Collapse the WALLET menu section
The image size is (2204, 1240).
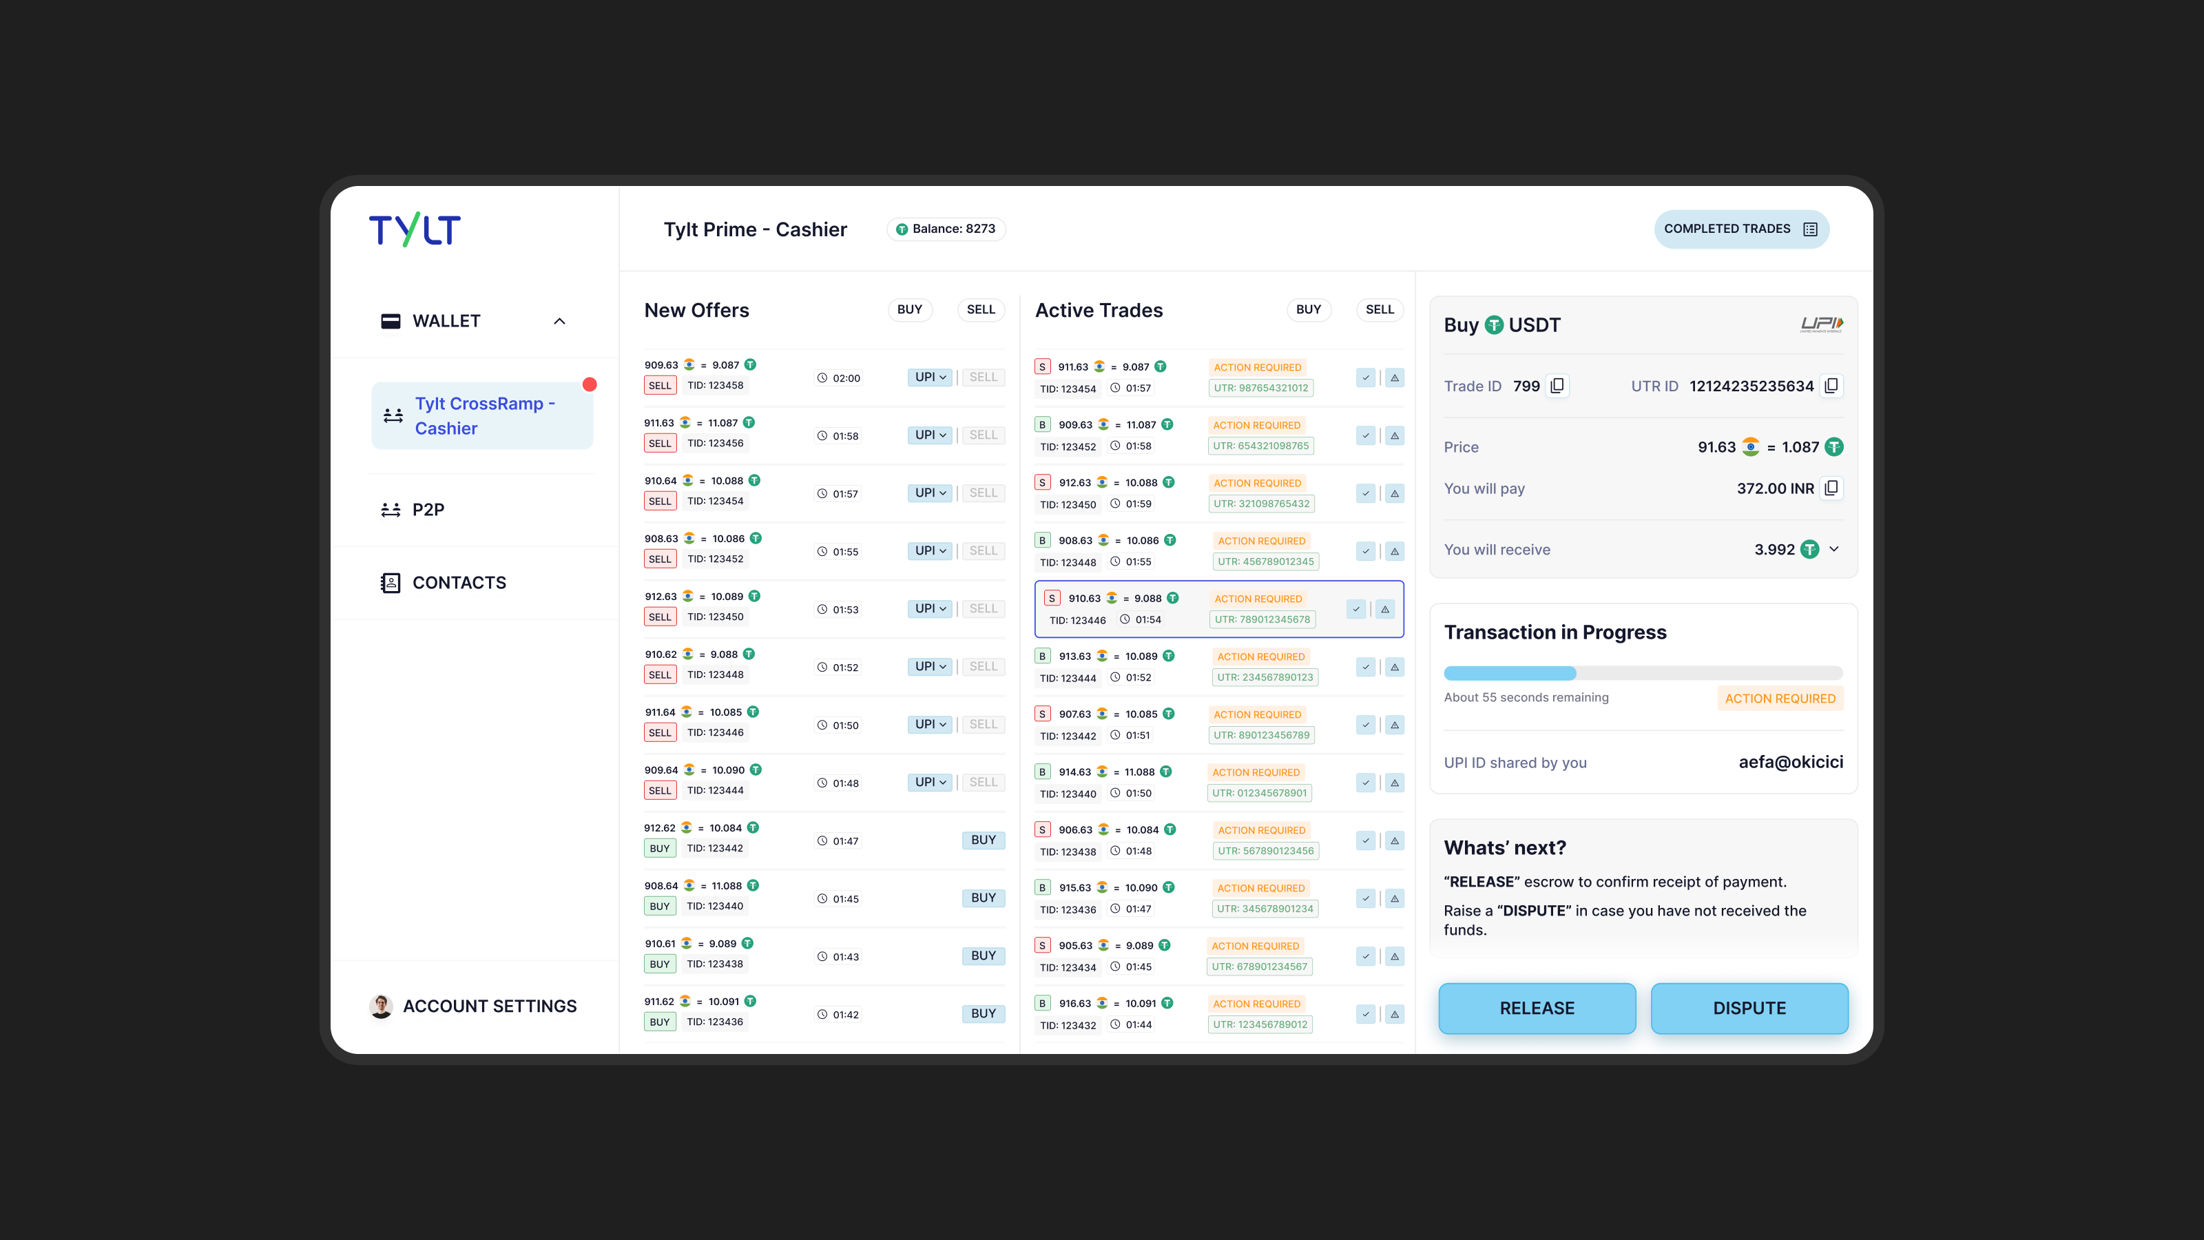click(x=559, y=321)
